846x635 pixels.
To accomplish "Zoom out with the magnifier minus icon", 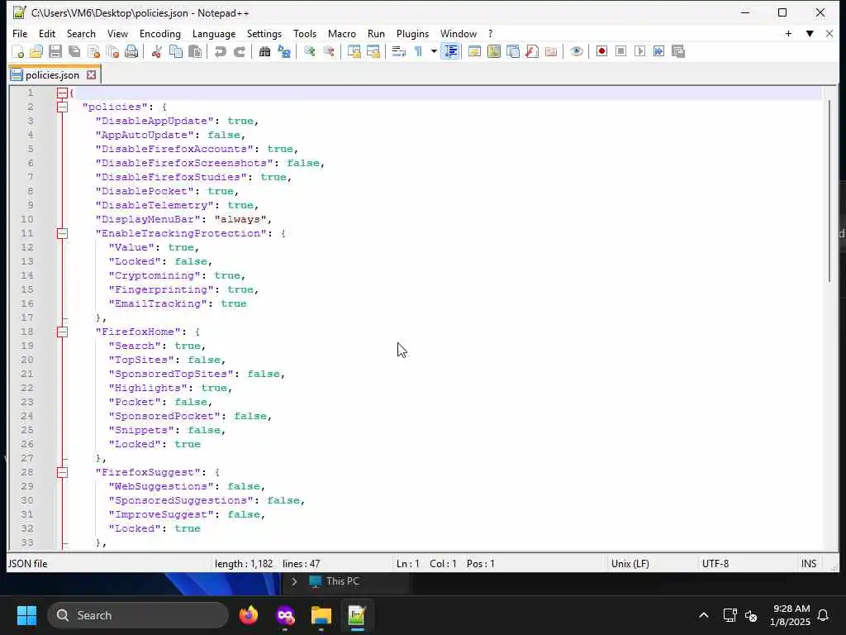I will click(329, 51).
